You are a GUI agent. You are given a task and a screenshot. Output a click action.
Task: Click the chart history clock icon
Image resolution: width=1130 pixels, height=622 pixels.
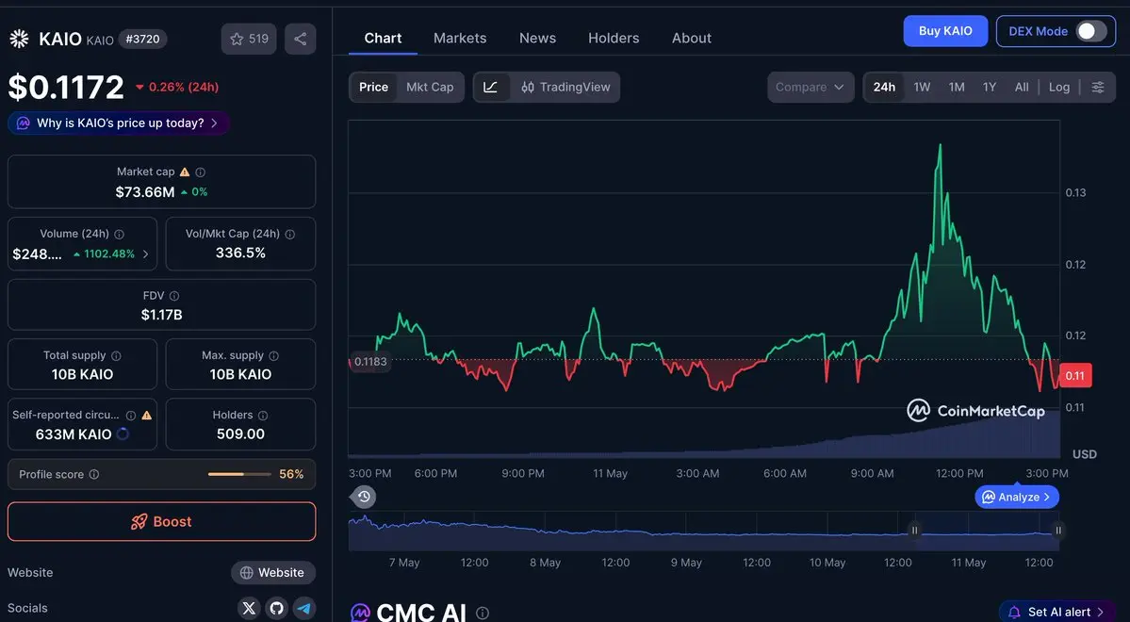click(x=364, y=497)
